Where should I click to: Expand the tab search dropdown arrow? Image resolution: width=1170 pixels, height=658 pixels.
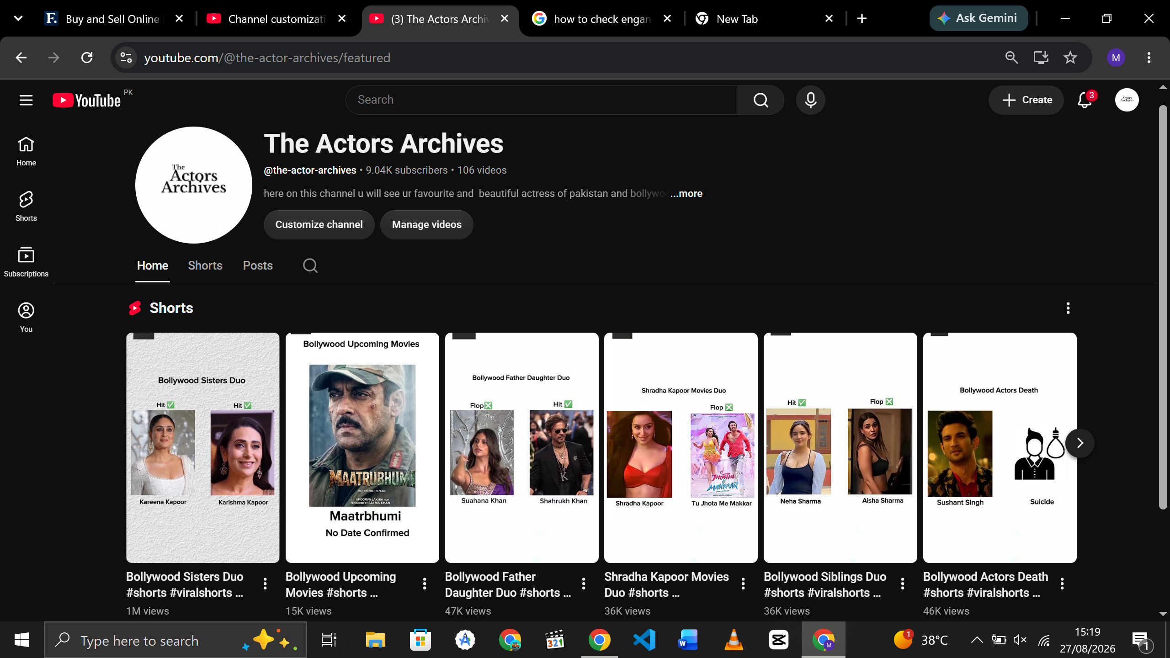point(18,18)
